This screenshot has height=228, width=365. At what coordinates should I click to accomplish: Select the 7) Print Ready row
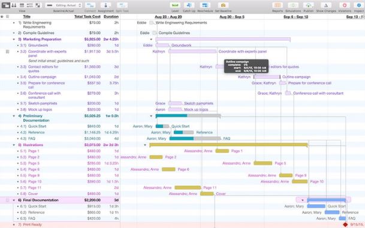[60, 225]
